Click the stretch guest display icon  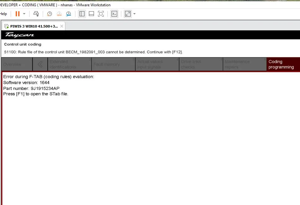tap(128, 14)
